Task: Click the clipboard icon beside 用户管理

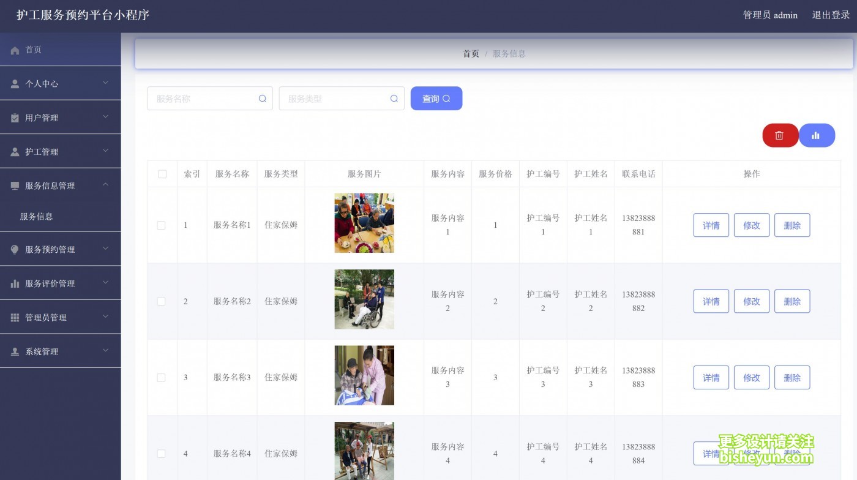Action: [15, 118]
